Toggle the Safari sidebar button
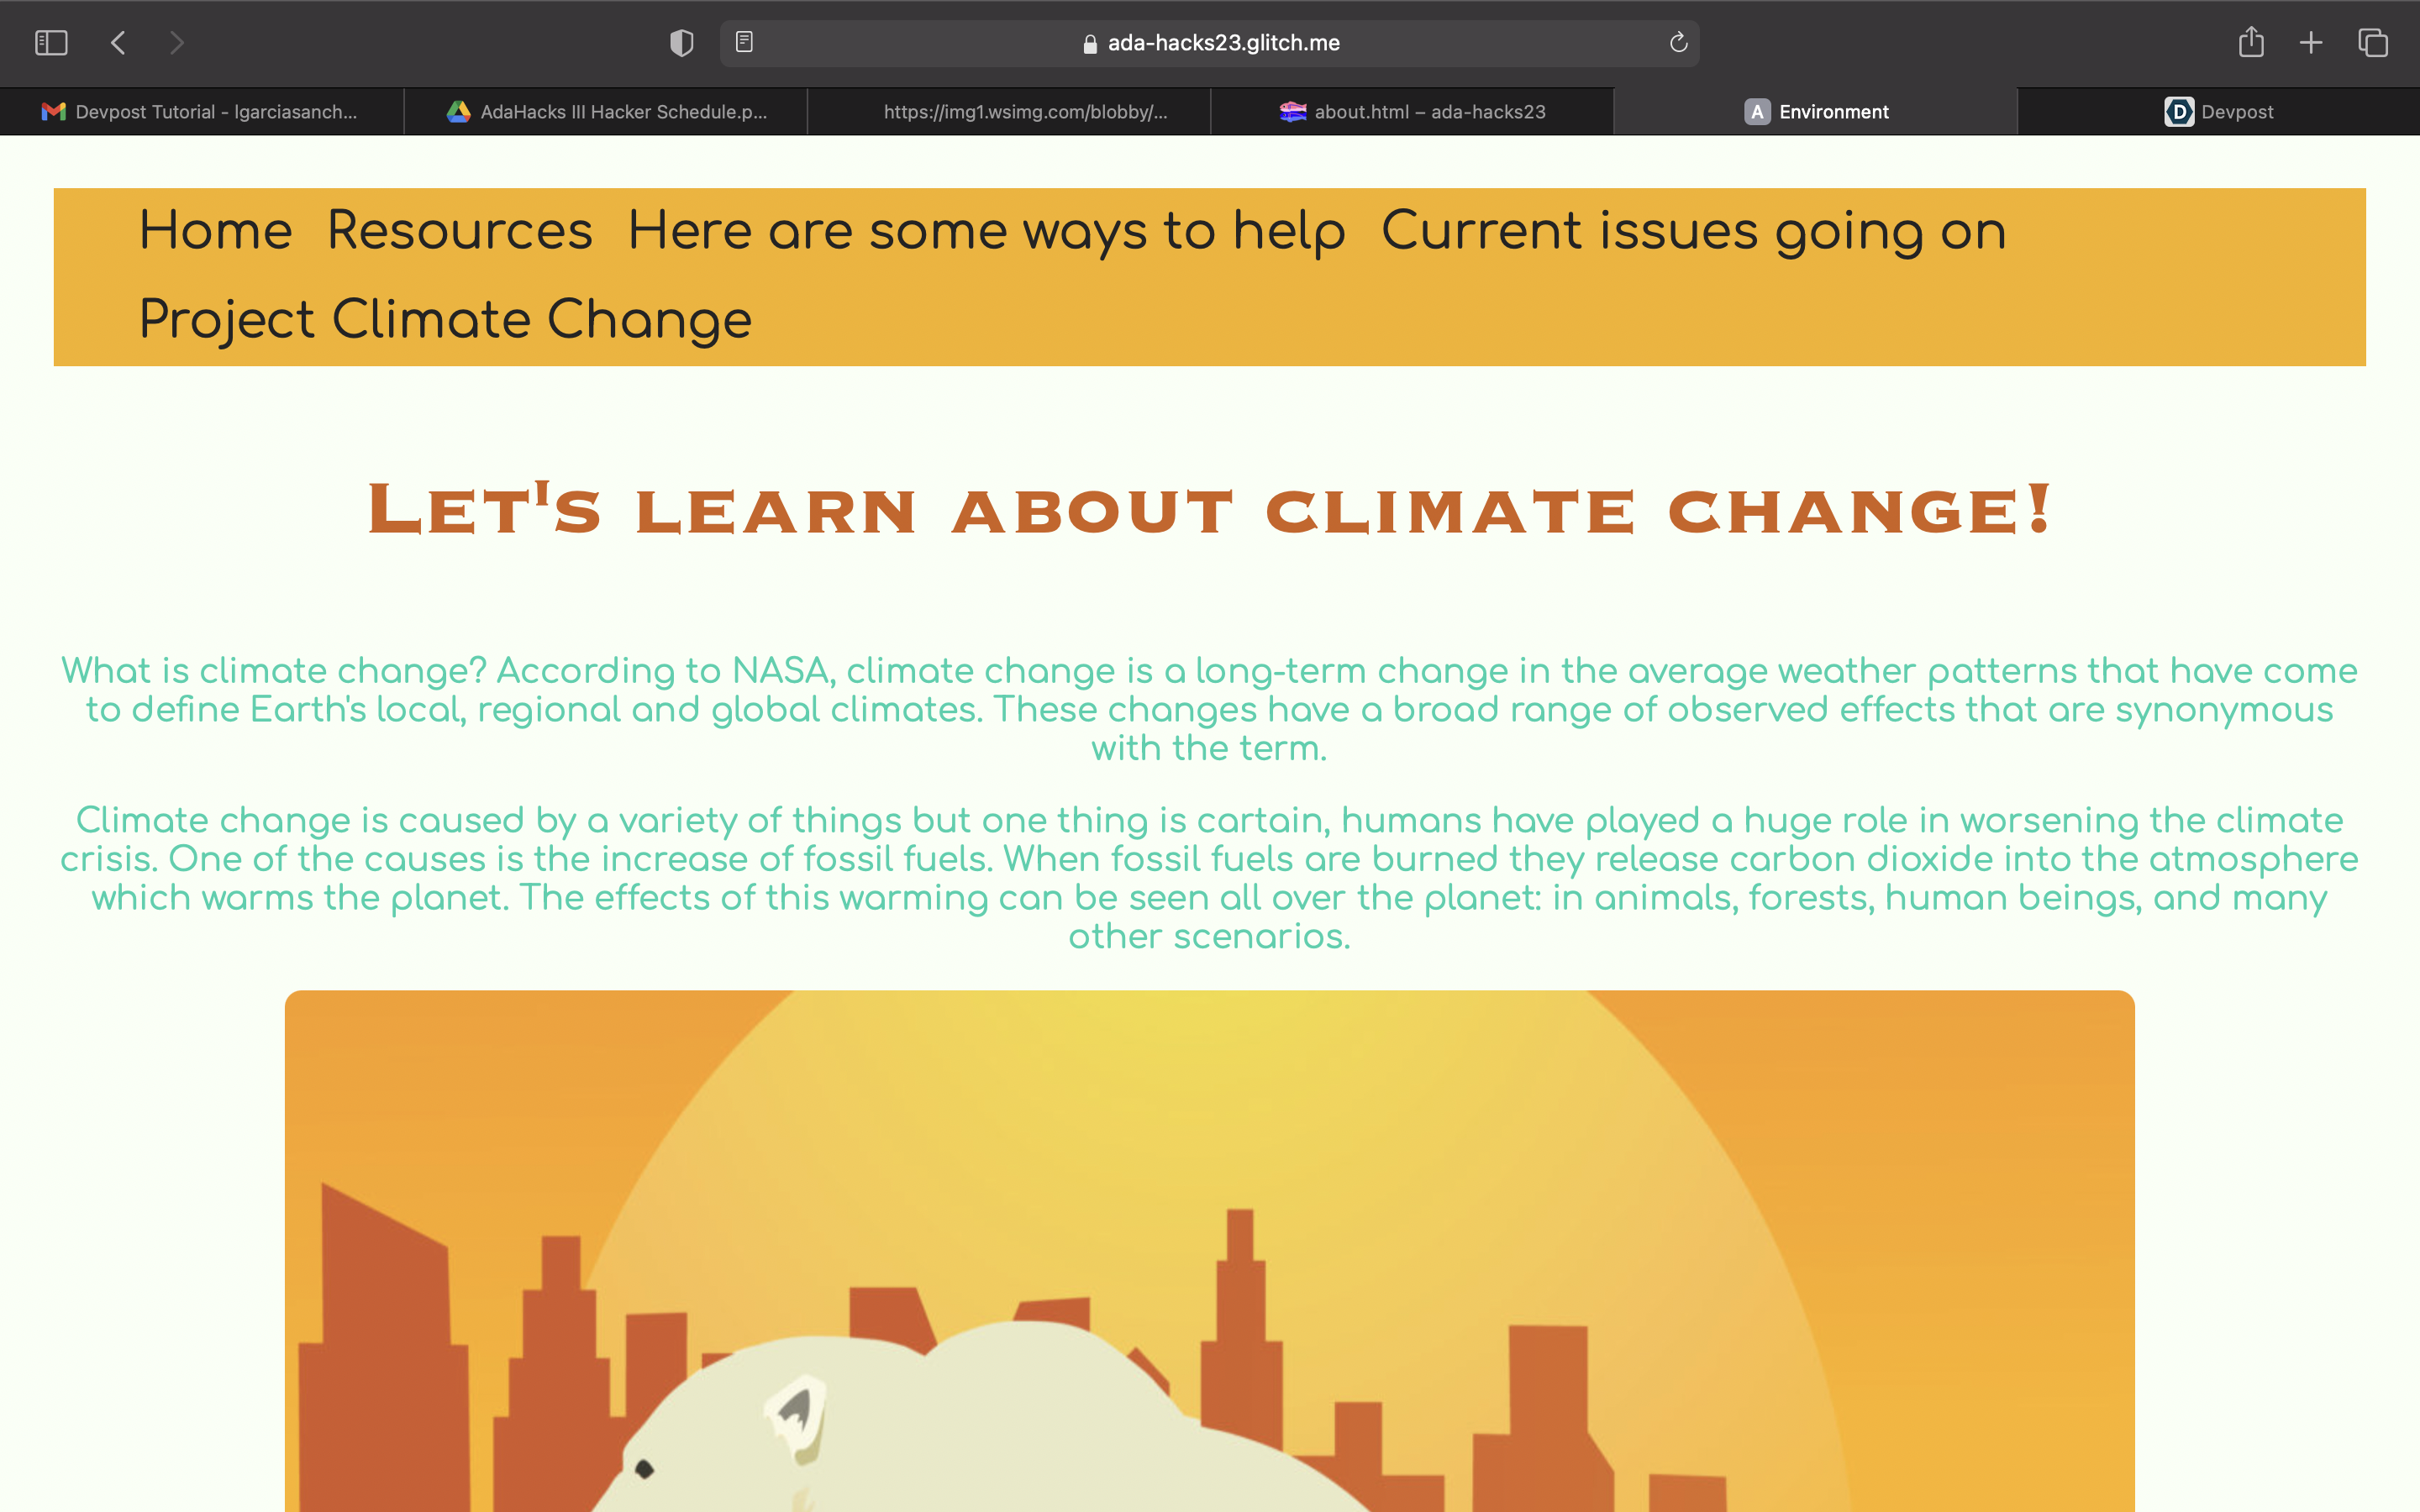The image size is (2420, 1512). point(51,43)
